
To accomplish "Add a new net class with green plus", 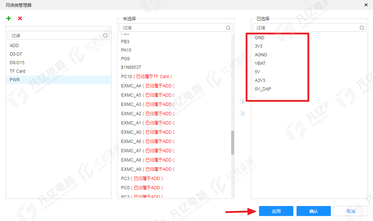I will (x=9, y=19).
